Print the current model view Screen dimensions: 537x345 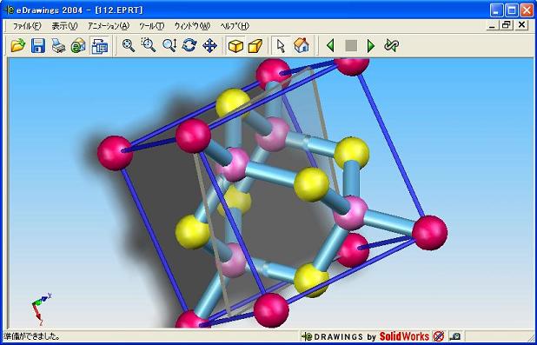(58, 45)
